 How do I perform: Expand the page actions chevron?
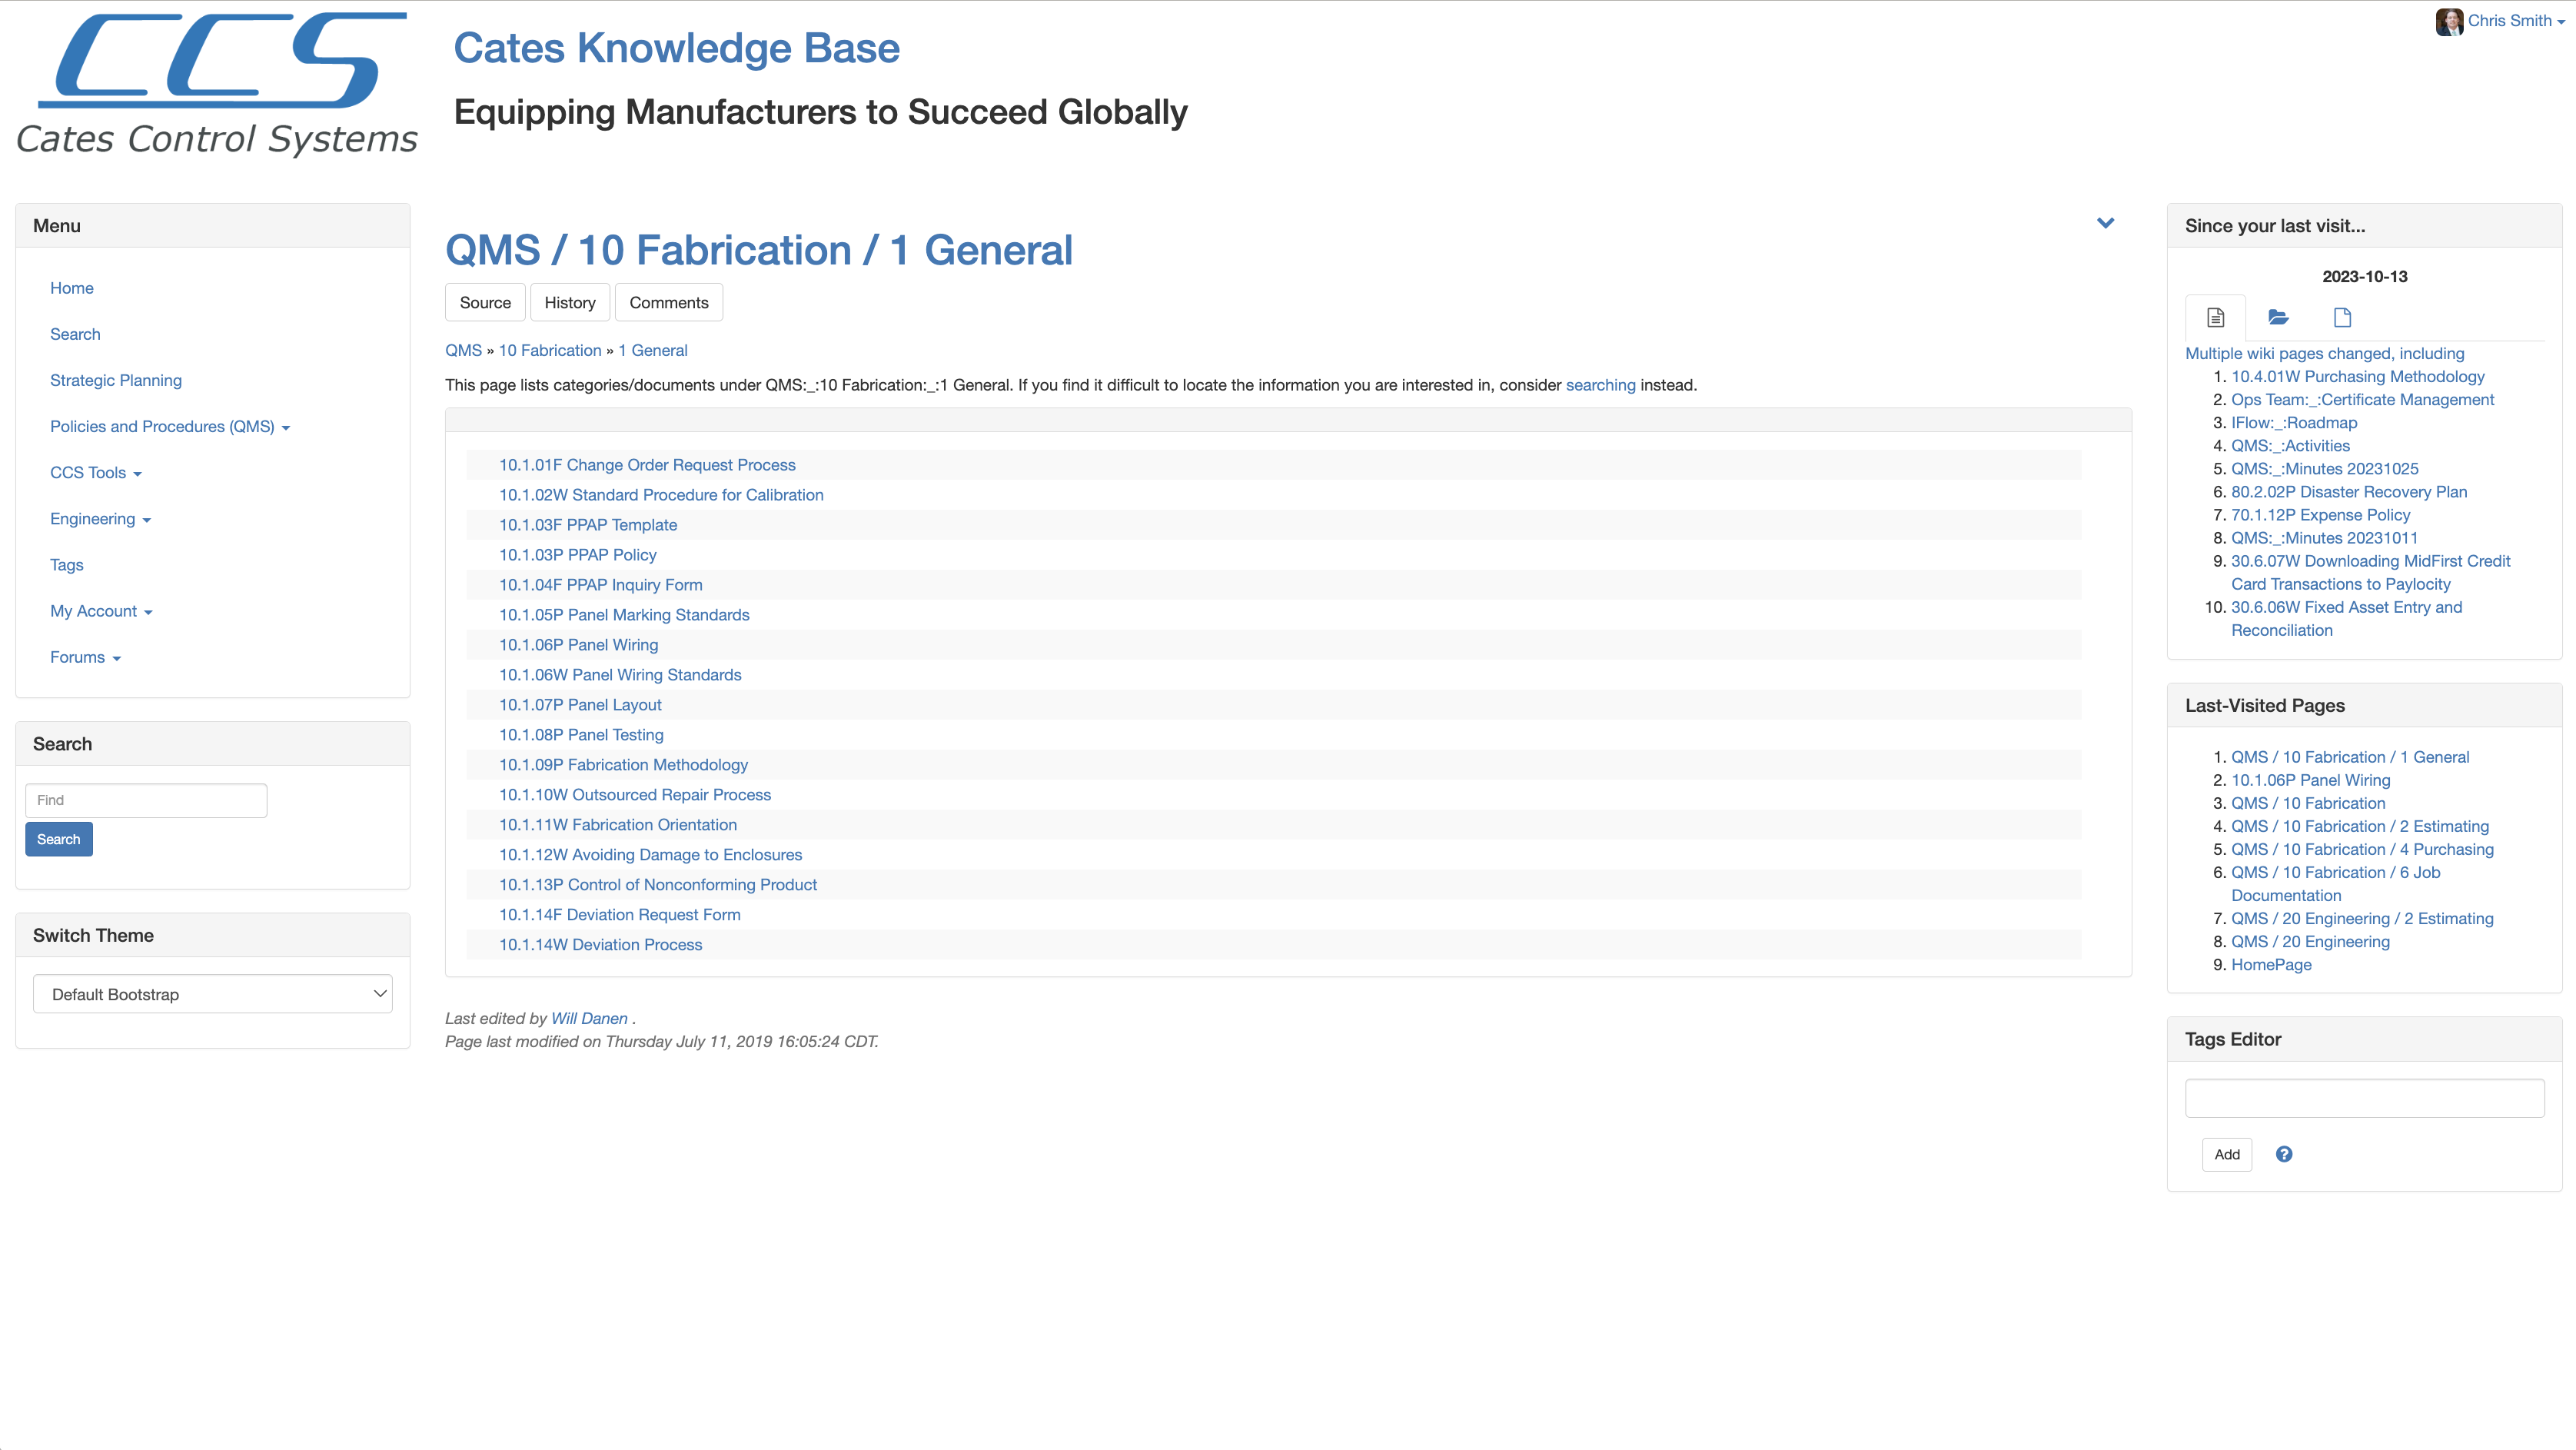click(x=2105, y=223)
